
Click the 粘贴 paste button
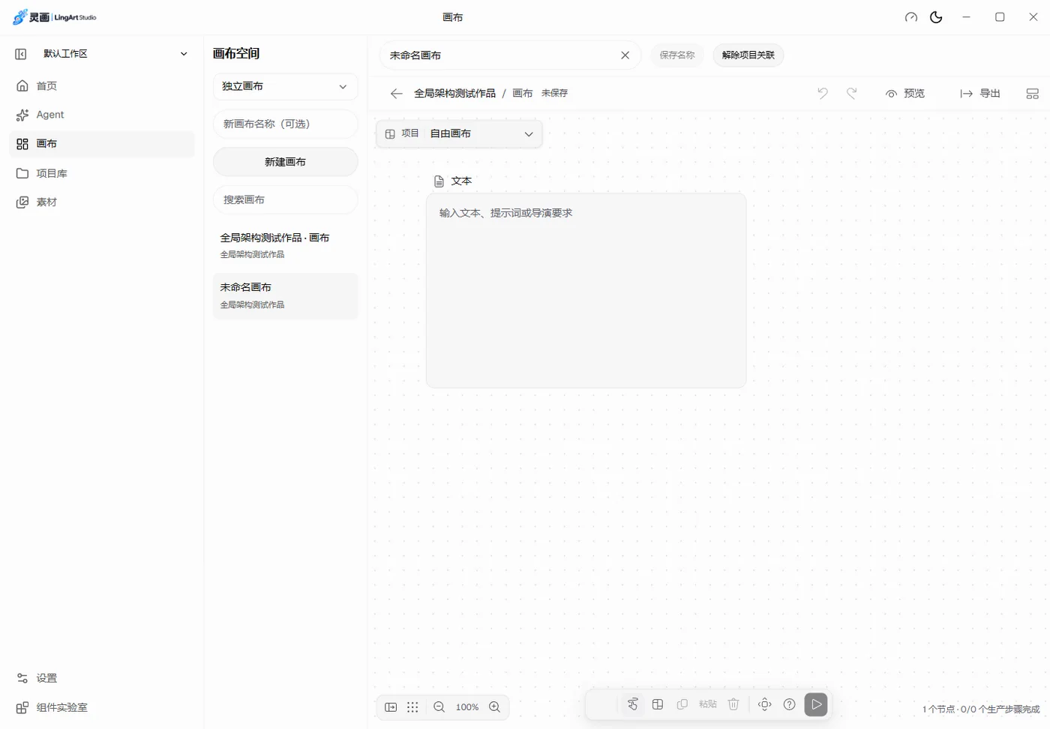click(x=708, y=704)
